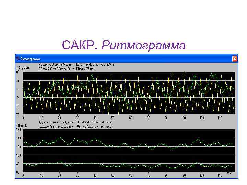
Task: Click the Ритмограмма title bar text
Action: point(30,59)
